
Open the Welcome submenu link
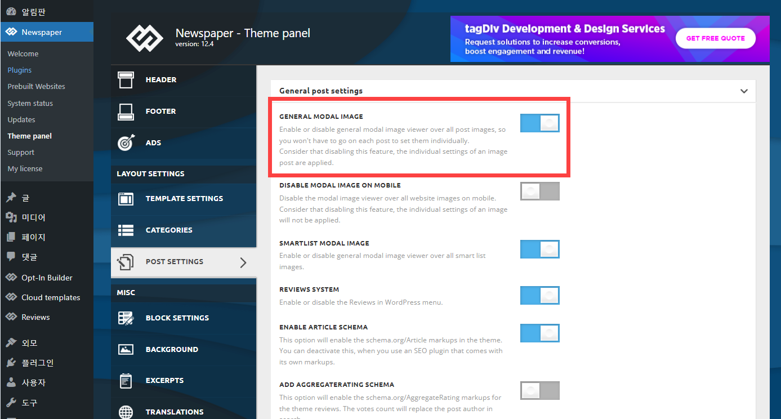tap(23, 54)
